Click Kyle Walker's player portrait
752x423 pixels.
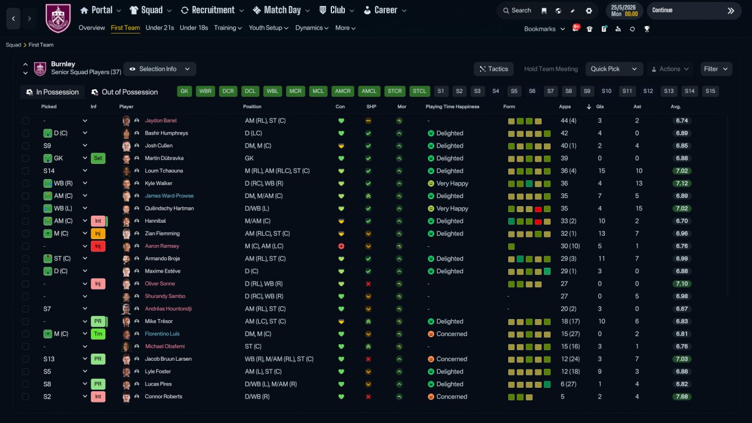point(126,183)
